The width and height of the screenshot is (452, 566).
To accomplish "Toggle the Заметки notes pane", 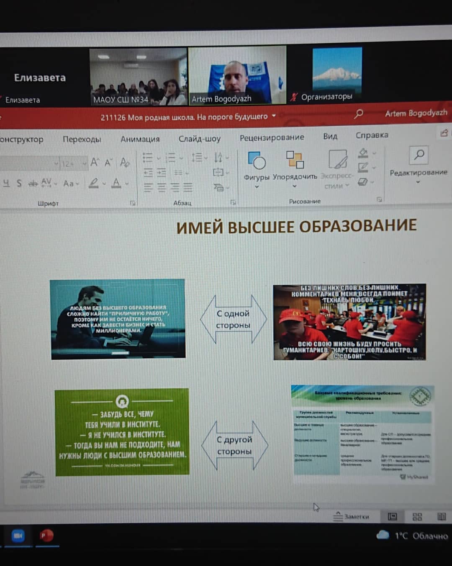I will pyautogui.click(x=351, y=517).
